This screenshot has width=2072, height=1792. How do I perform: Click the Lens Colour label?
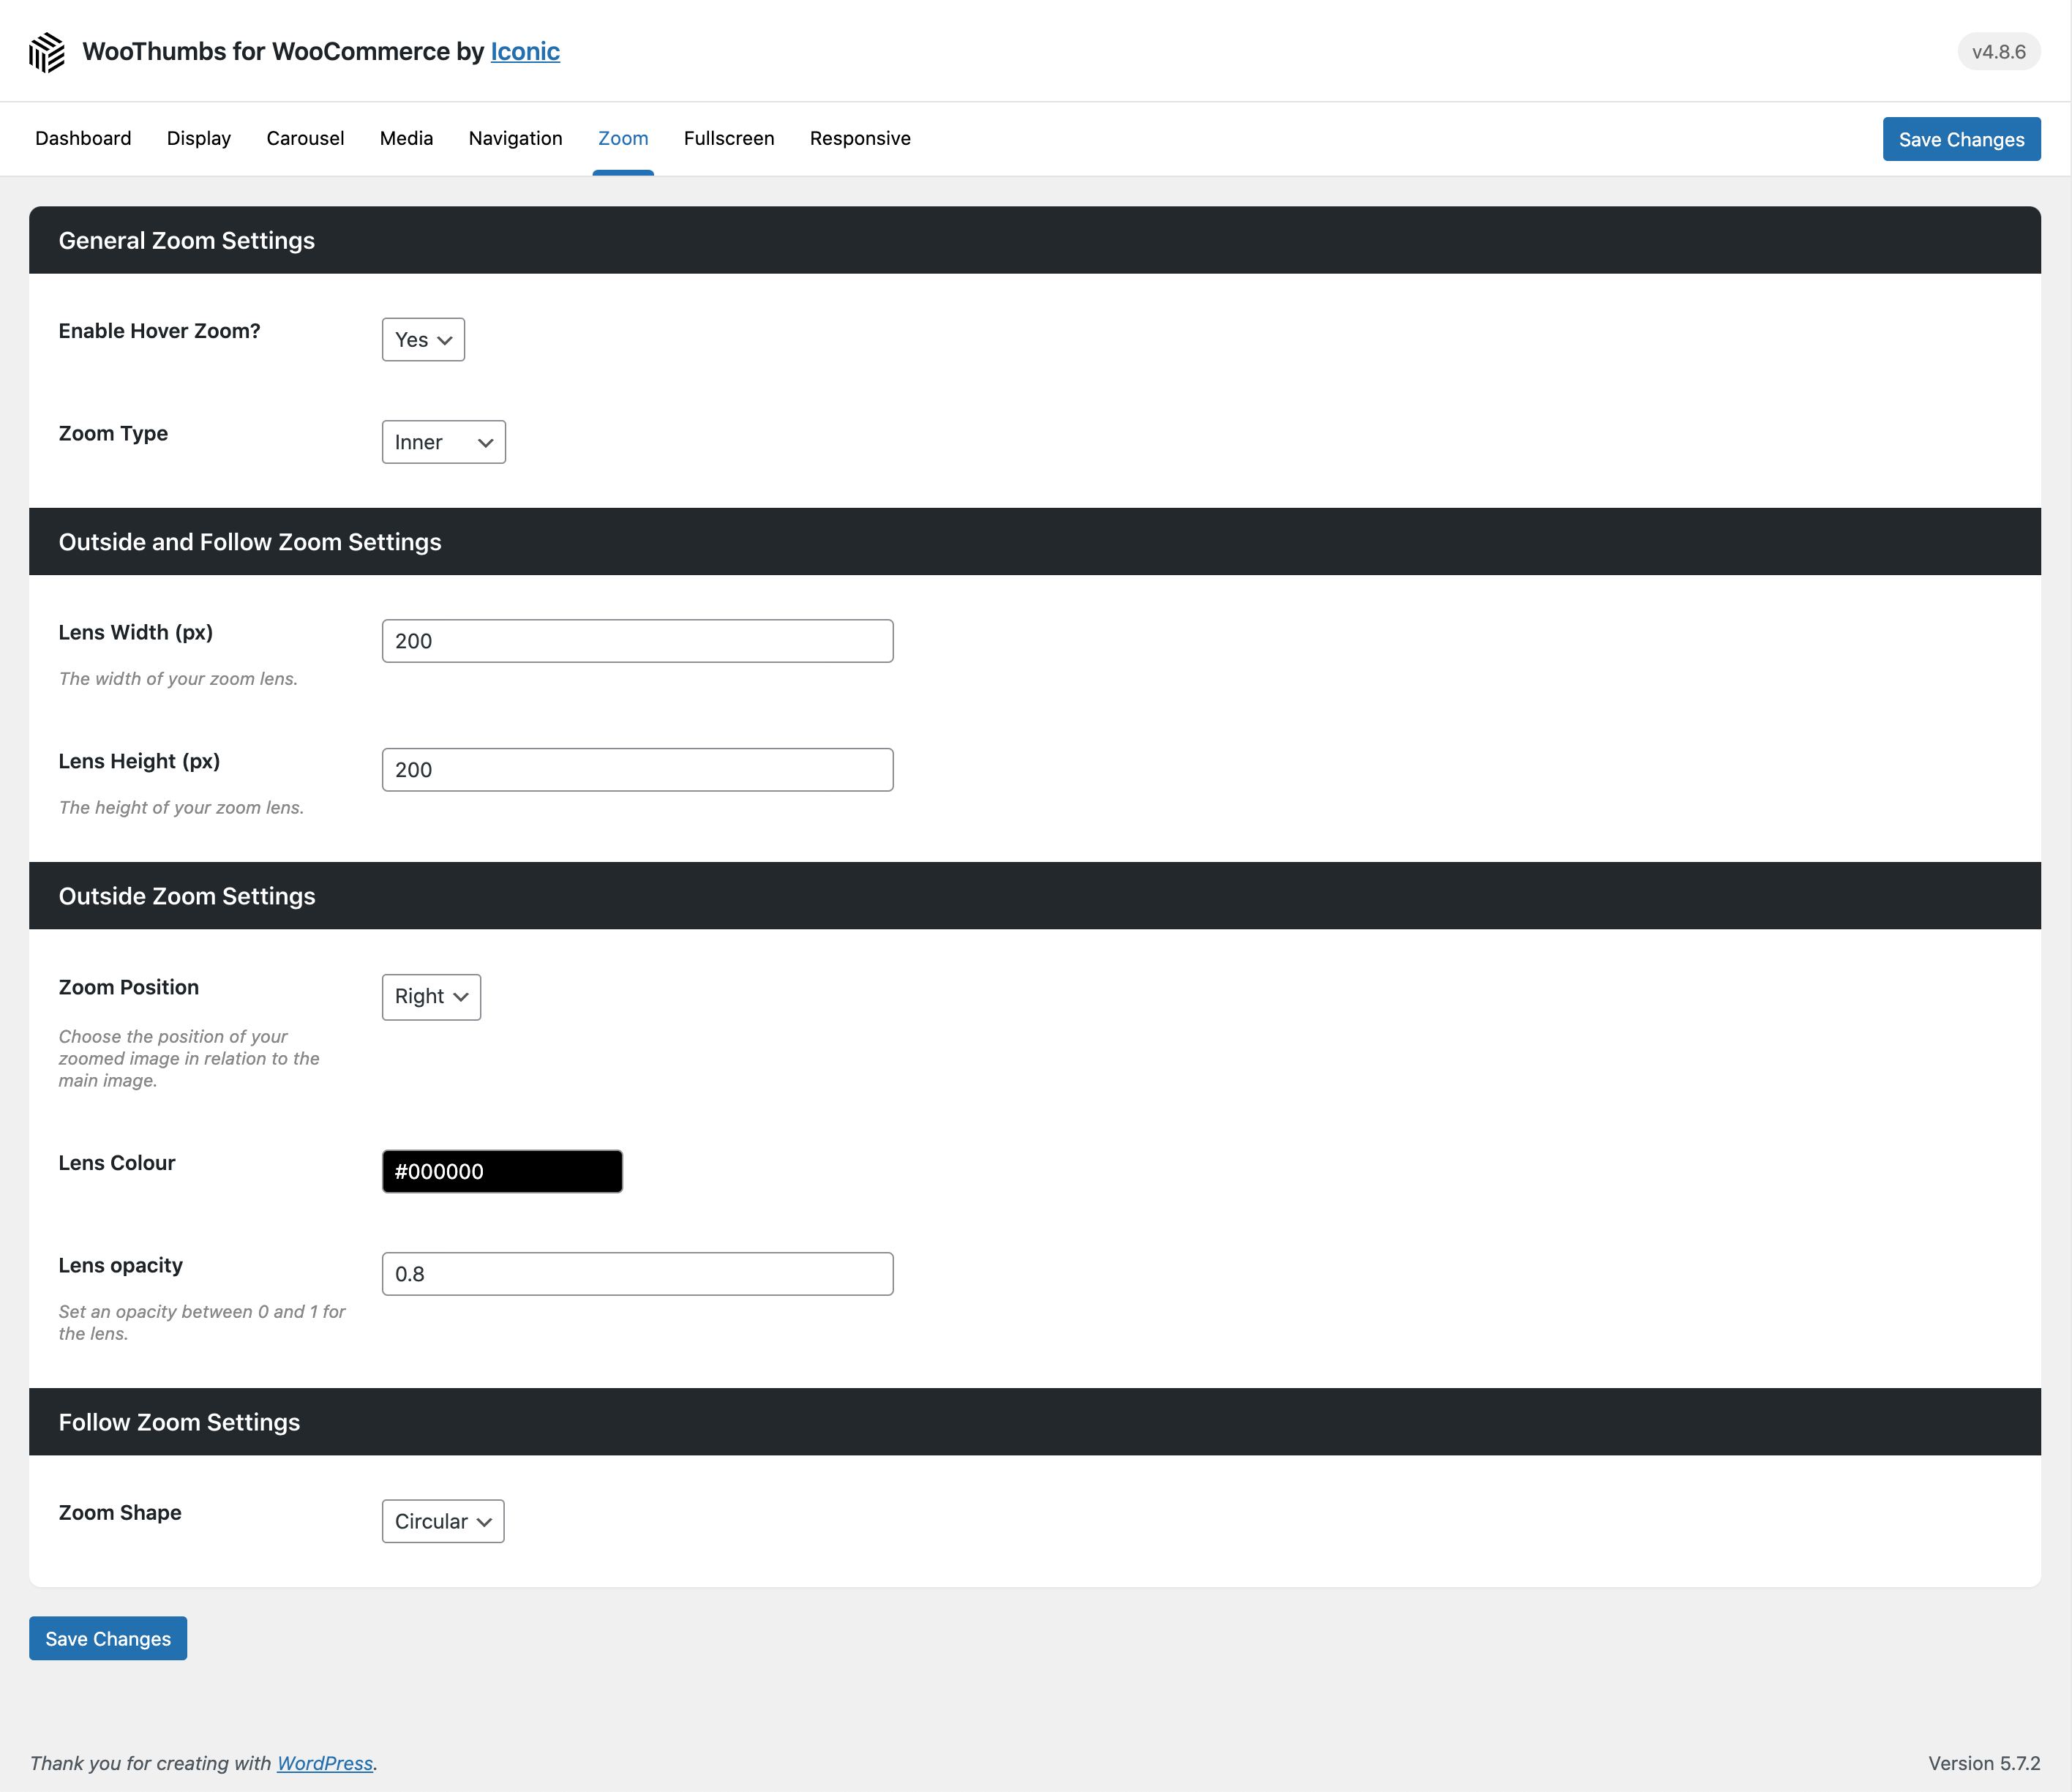(117, 1163)
